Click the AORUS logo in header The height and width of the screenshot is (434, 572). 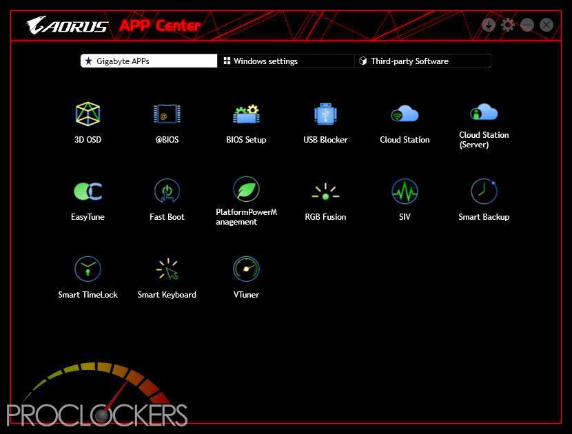coord(67,25)
